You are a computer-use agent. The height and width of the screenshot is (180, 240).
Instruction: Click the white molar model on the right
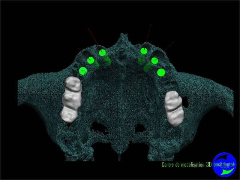coord(173,108)
